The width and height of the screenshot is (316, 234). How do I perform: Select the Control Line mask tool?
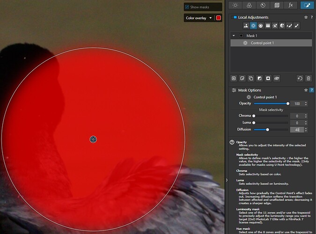260,25
